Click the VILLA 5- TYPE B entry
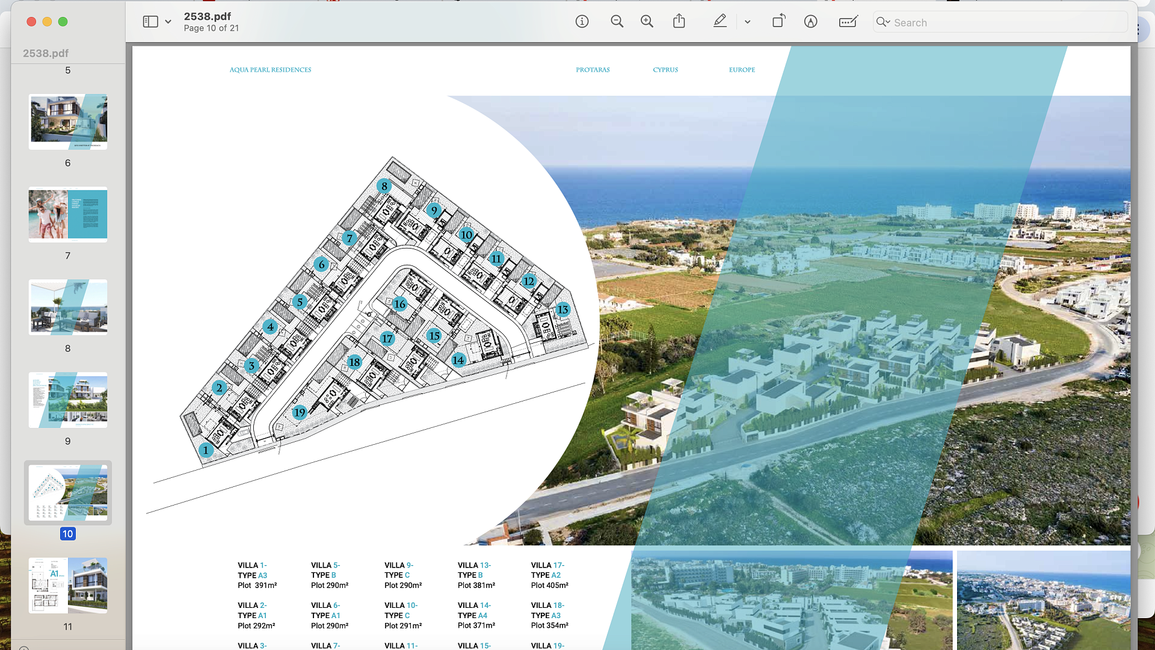1155x650 pixels. click(330, 575)
